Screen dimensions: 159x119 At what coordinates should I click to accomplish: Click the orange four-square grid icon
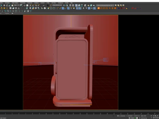(x=115, y=8)
